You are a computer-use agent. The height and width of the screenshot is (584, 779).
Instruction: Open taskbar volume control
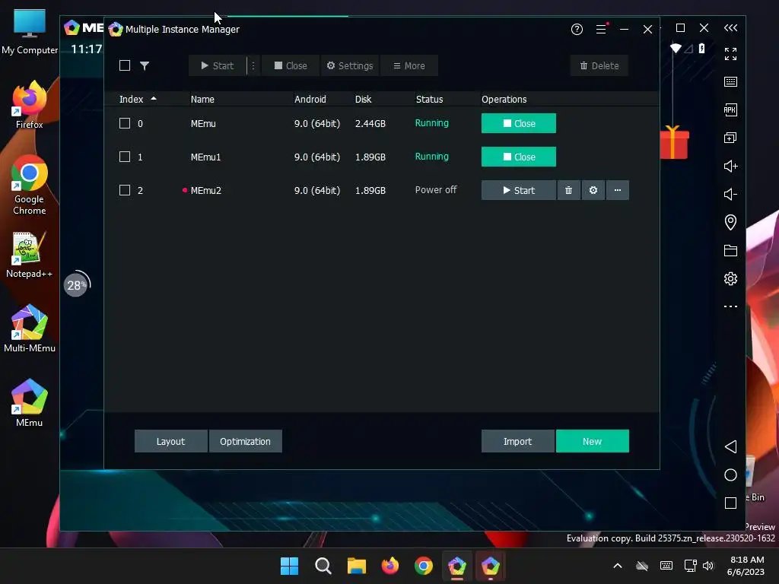coord(708,566)
